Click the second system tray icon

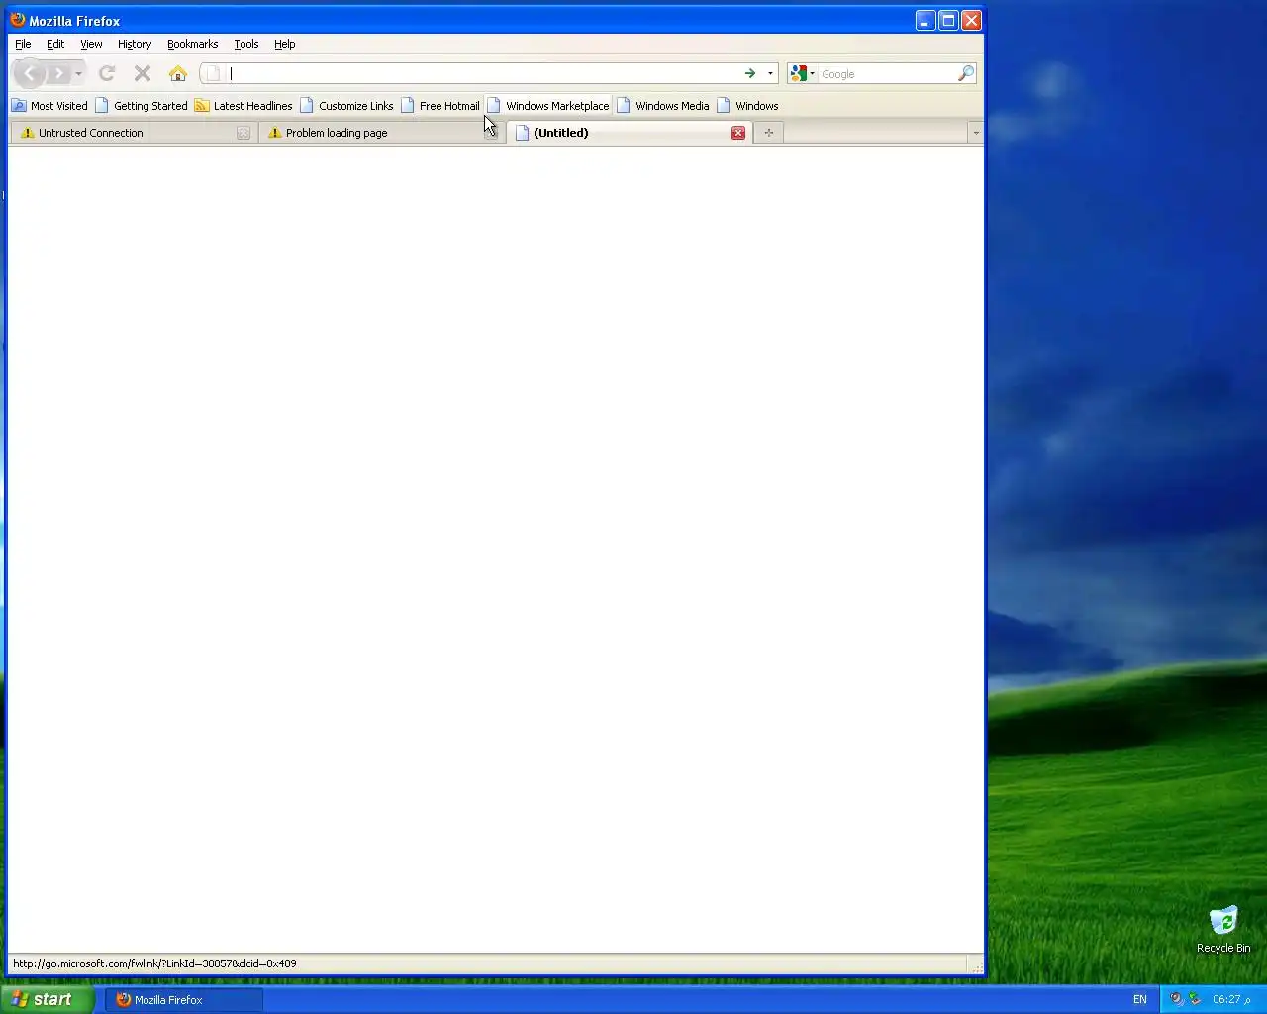coord(1195,999)
